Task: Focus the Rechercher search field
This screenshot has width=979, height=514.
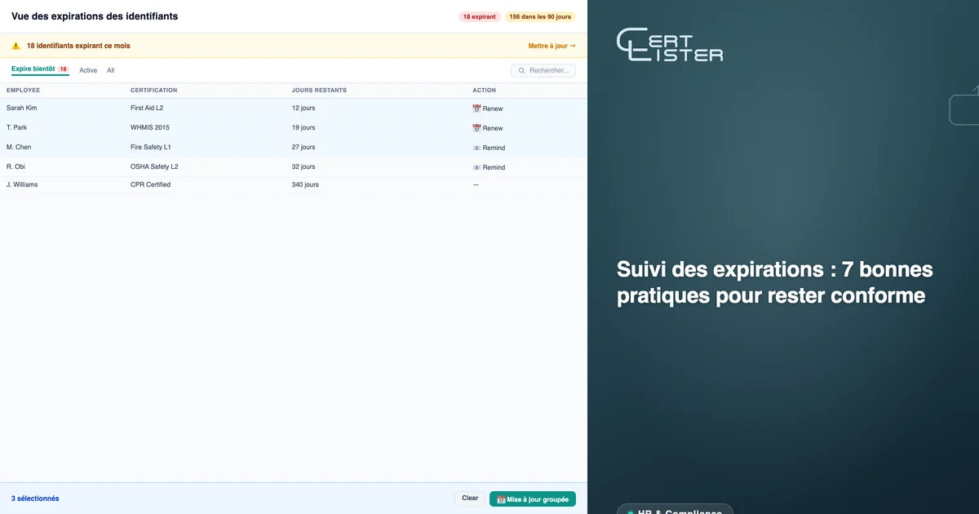Action: (x=543, y=71)
